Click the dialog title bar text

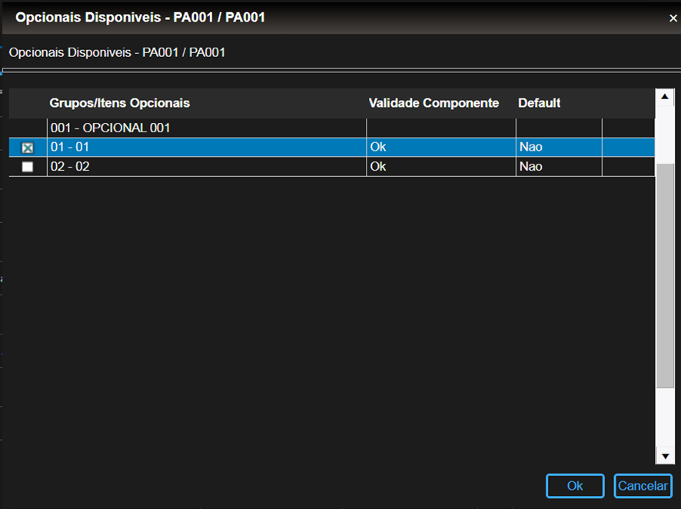[141, 17]
